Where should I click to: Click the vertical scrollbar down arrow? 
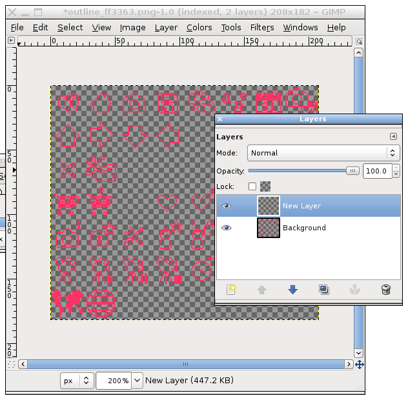(358, 353)
